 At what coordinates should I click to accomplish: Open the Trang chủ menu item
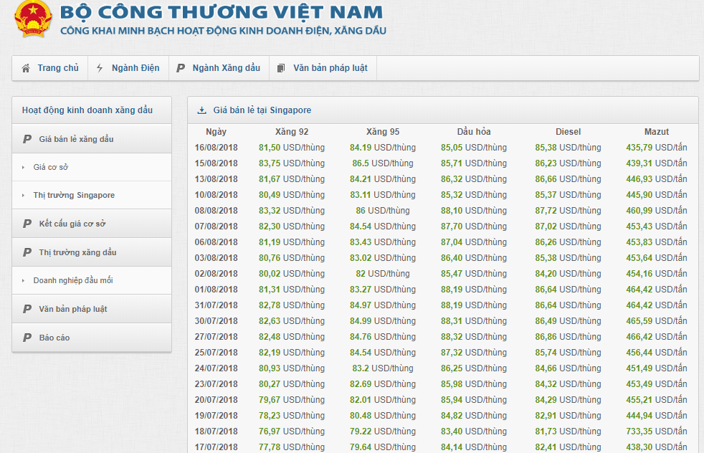tap(50, 68)
